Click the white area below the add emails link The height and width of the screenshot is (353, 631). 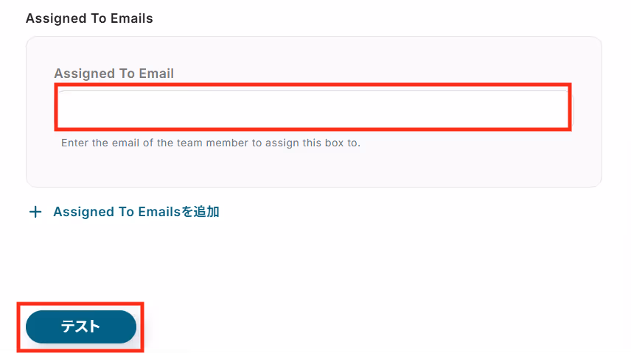click(x=314, y=261)
